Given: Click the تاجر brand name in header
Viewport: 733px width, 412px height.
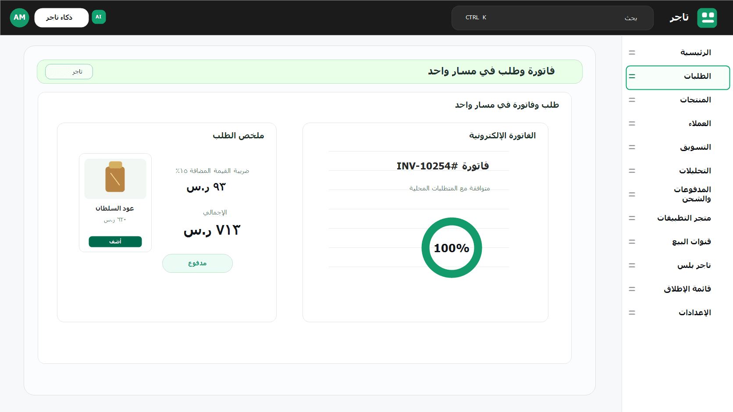Looking at the screenshot, I should pyautogui.click(x=679, y=18).
